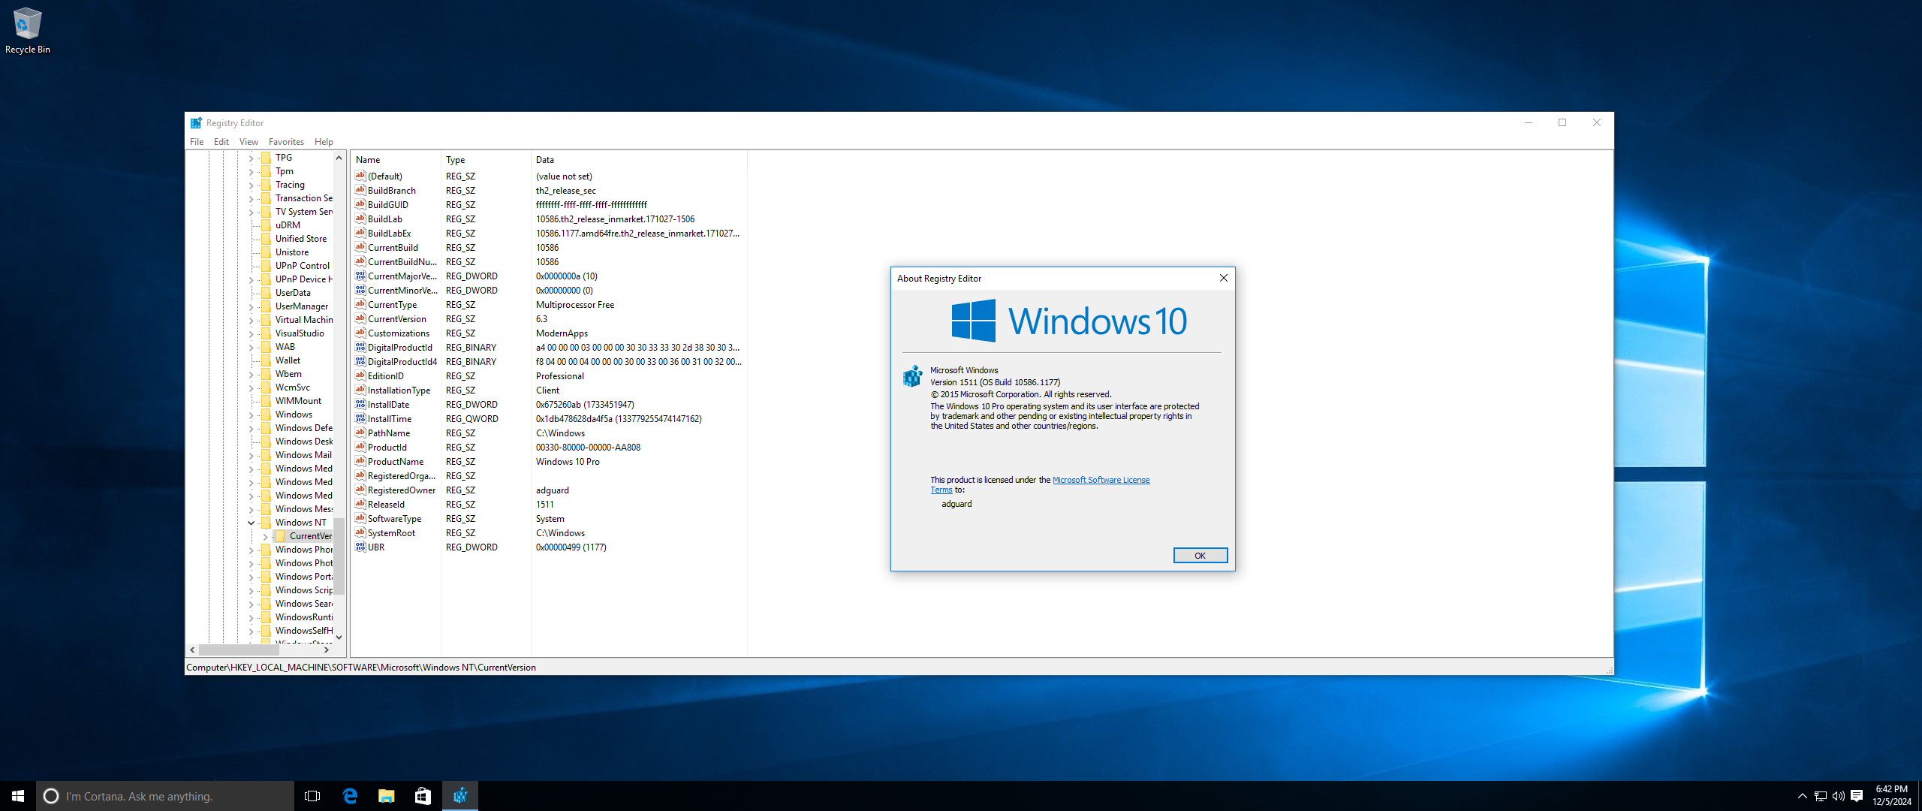The image size is (1922, 811).
Task: Open the Store app from taskbar
Action: (x=423, y=796)
